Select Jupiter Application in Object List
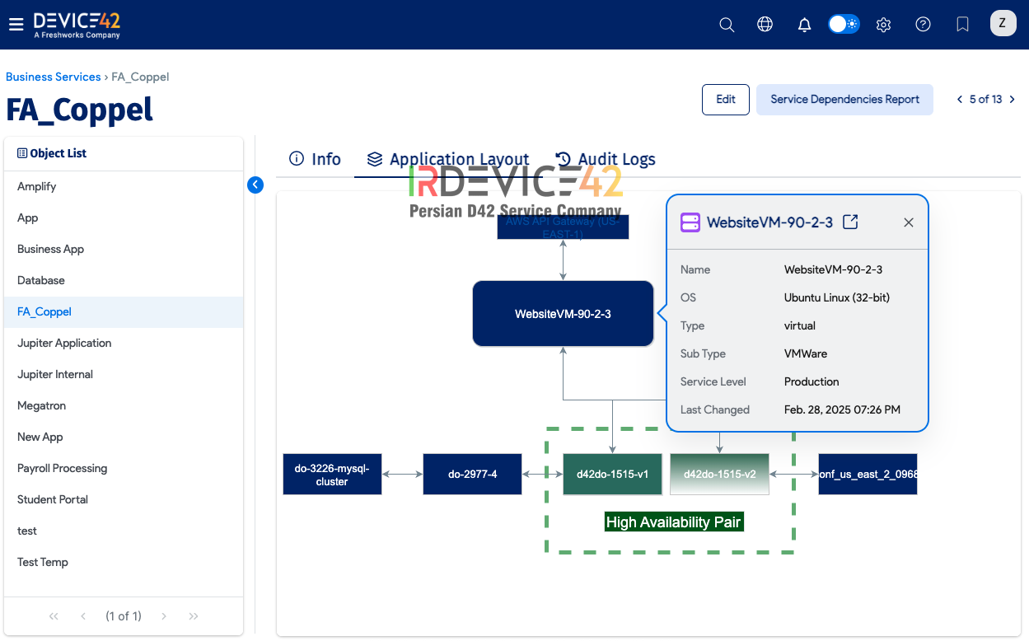Image resolution: width=1029 pixels, height=641 pixels. (x=124, y=343)
